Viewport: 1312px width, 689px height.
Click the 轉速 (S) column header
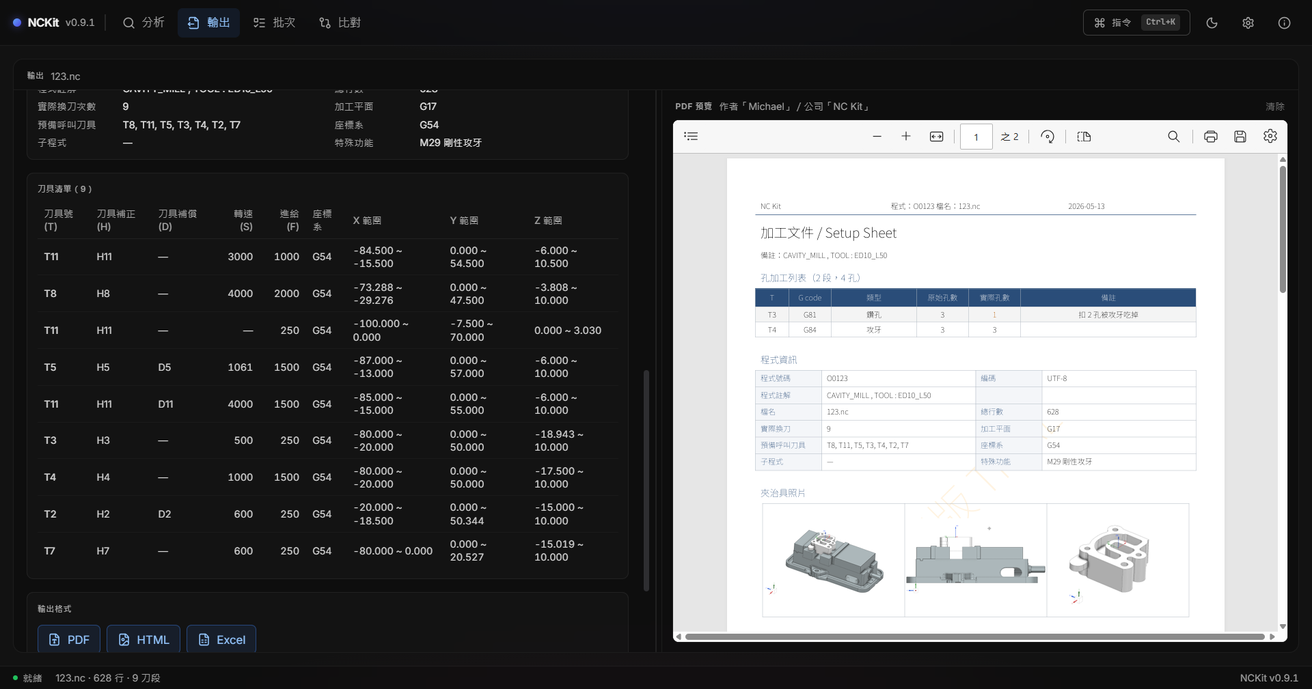tap(243, 220)
